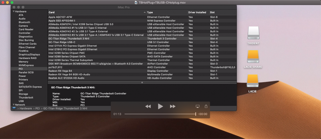Select Parallel SCSI in the sidebar
The width and height of the screenshot is (321, 139).
click(x=26, y=73)
